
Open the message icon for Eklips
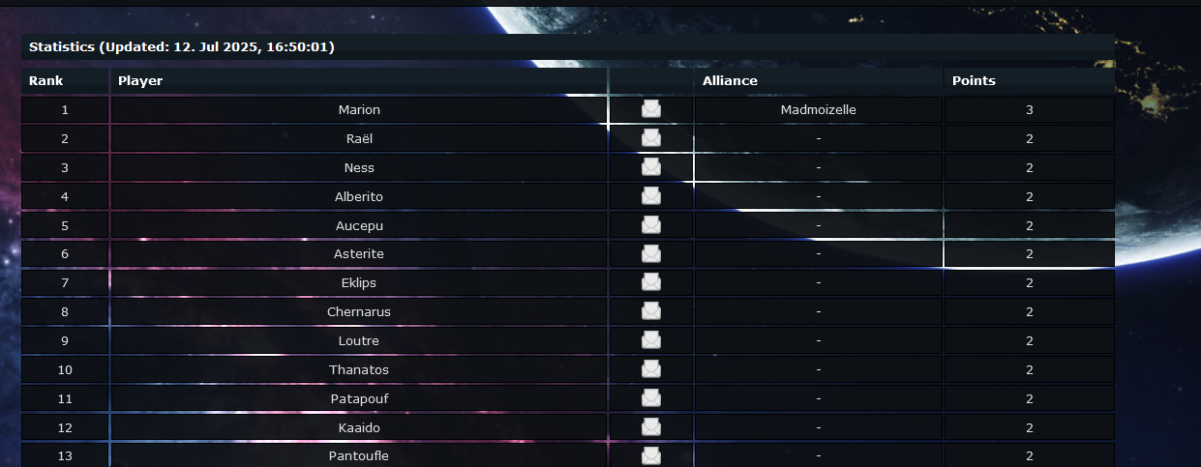point(651,282)
